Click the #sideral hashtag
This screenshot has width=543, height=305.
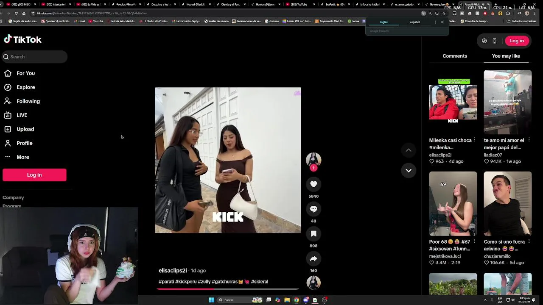[x=260, y=282]
